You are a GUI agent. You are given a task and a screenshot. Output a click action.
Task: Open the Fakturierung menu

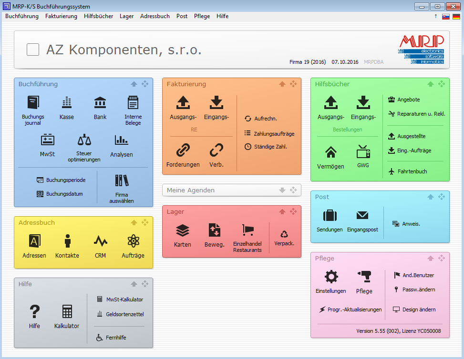[61, 16]
